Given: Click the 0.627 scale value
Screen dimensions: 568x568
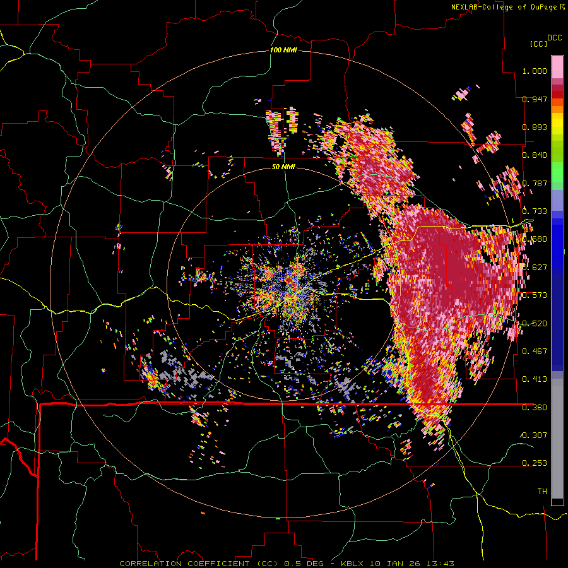Looking at the screenshot, I should (535, 268).
